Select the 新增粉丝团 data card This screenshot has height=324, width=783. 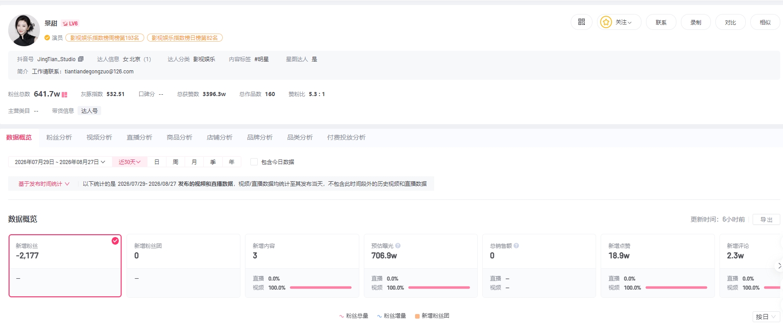tap(183, 266)
